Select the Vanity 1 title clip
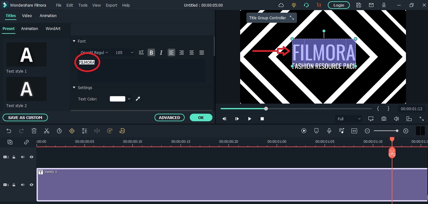The image size is (428, 204). click(x=232, y=185)
